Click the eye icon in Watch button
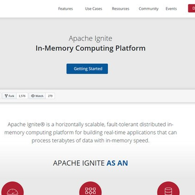Screen dimensions: 195x195 (32, 96)
